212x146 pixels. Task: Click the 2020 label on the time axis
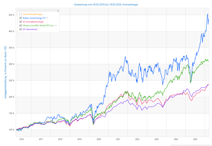(x=99, y=139)
